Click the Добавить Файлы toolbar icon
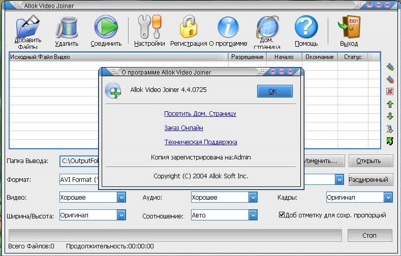Image resolution: width=401 pixels, height=256 pixels. [28, 28]
